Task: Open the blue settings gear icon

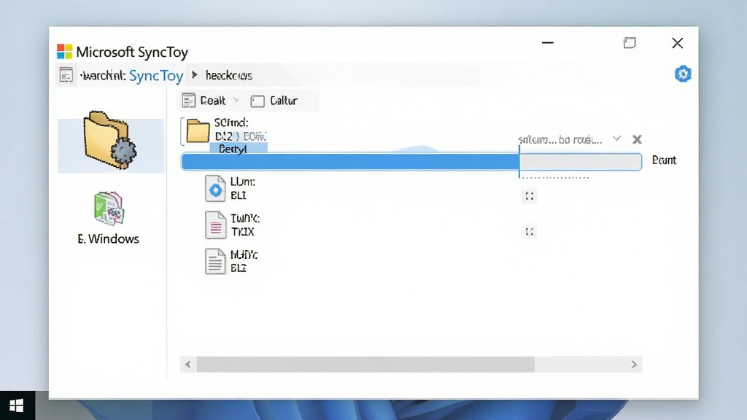Action: pyautogui.click(x=683, y=74)
